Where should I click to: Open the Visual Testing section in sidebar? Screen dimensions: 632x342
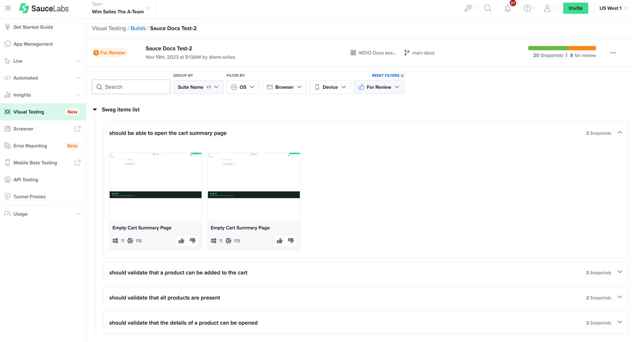[x=30, y=112]
